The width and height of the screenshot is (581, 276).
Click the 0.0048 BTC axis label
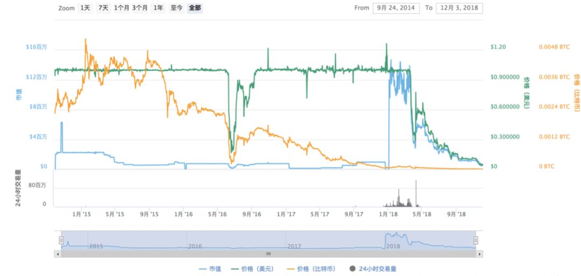pyautogui.click(x=554, y=47)
